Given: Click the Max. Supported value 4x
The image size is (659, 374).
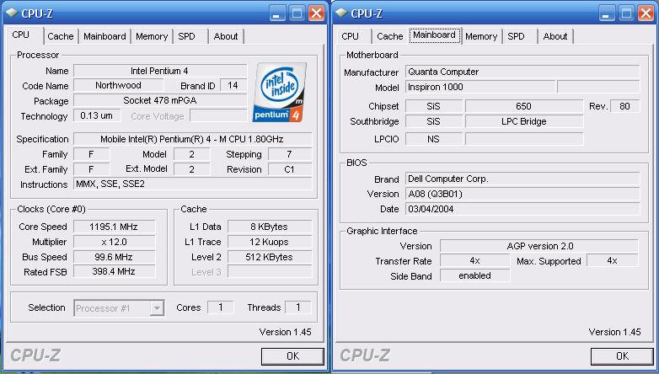Looking at the screenshot, I should tap(613, 261).
